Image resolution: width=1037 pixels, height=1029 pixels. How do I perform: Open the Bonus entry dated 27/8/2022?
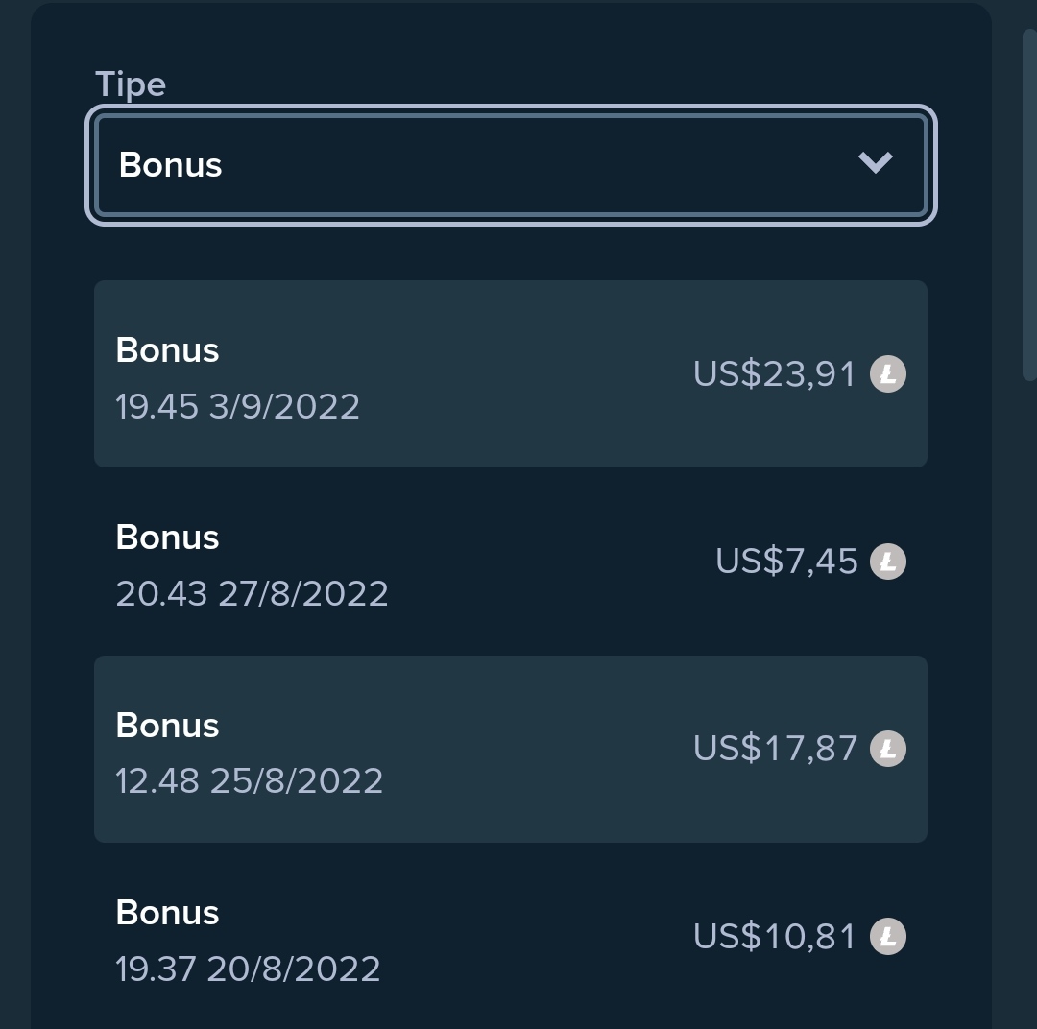[x=511, y=562]
